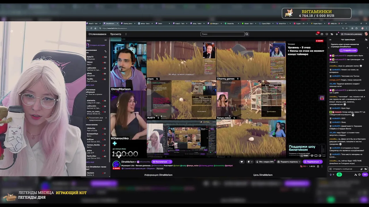Focus the Поиск search field
Image resolution: width=369 pixels, height=207 pixels.
222,34
